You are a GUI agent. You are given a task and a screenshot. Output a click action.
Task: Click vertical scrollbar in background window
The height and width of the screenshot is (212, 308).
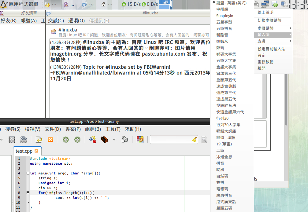[286, 100]
